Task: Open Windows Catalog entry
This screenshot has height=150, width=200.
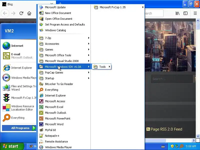Action: tap(64, 30)
